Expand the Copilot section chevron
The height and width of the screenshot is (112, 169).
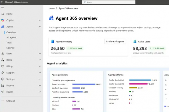pyautogui.click(x=40, y=20)
